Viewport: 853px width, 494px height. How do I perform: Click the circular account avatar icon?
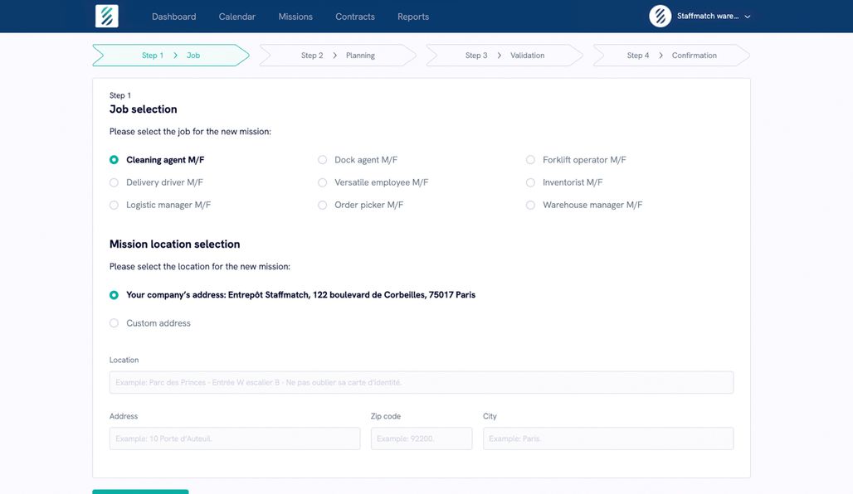click(660, 16)
